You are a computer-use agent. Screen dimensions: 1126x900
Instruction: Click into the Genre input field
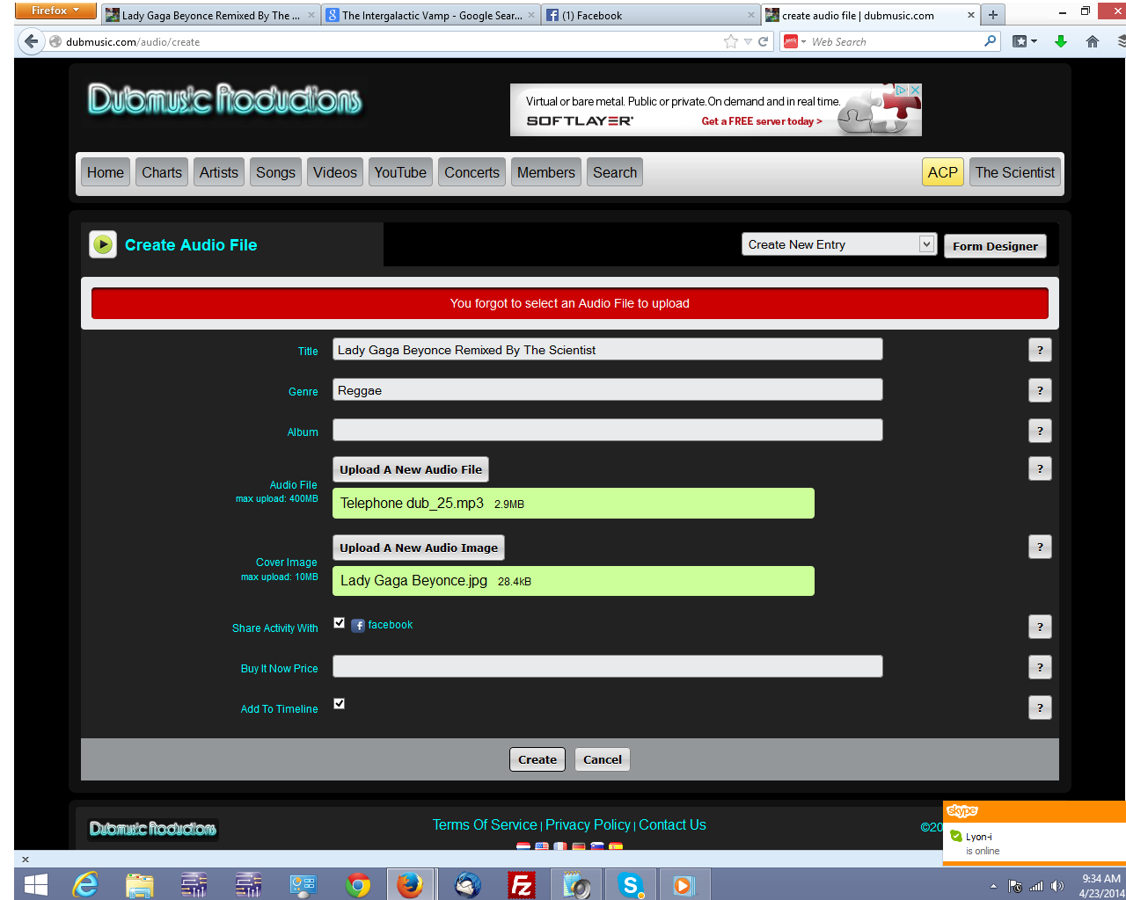point(607,390)
